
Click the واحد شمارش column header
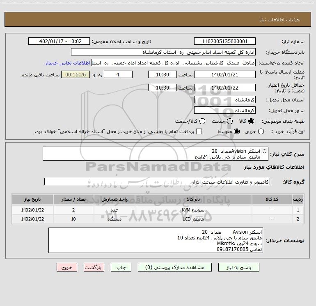click(x=114, y=200)
